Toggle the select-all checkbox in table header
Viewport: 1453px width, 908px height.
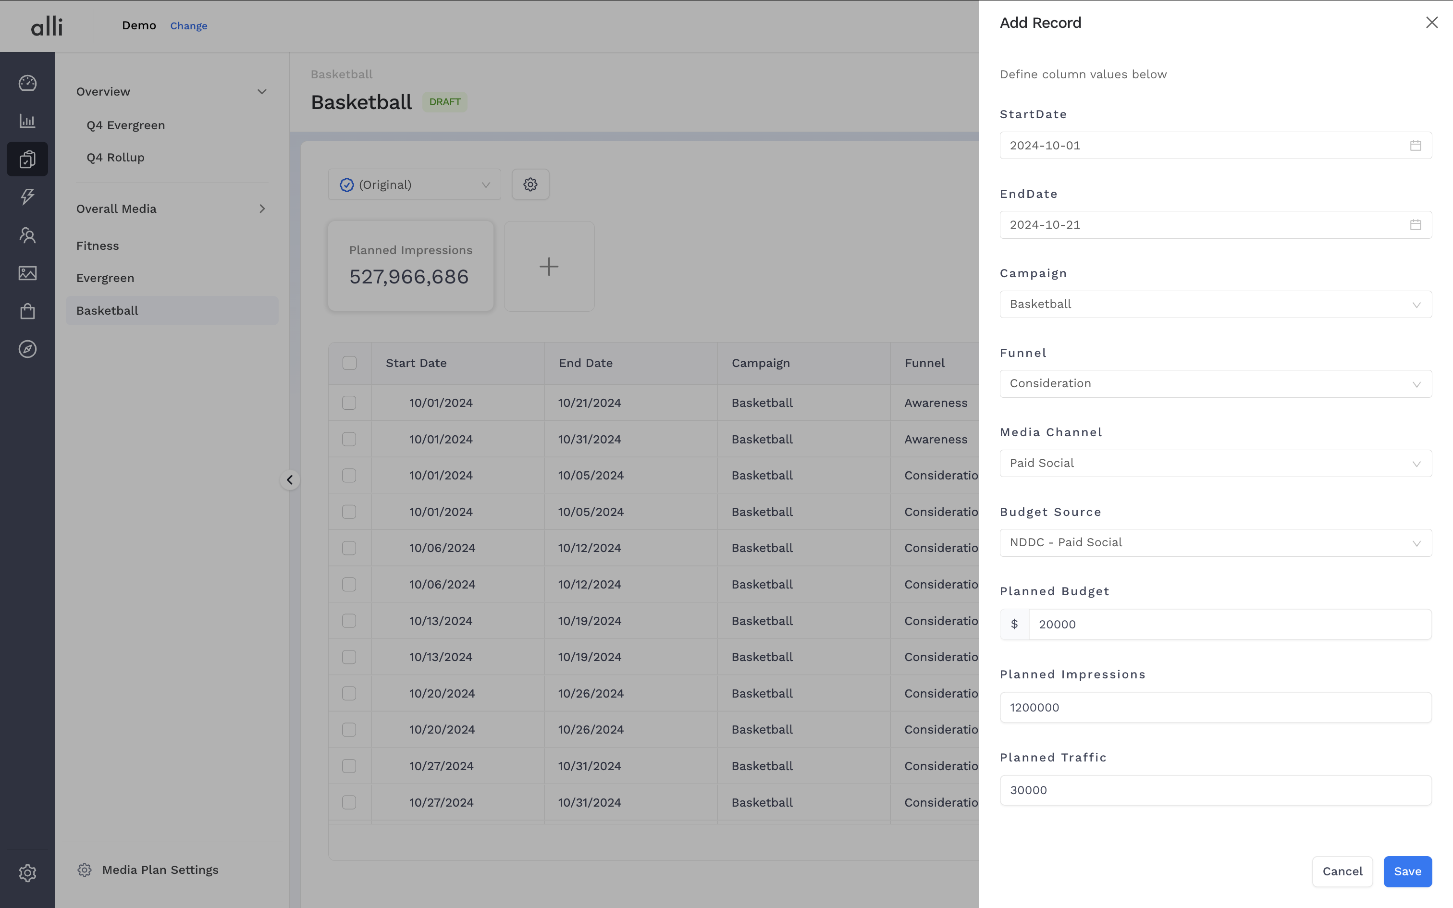coord(349,363)
